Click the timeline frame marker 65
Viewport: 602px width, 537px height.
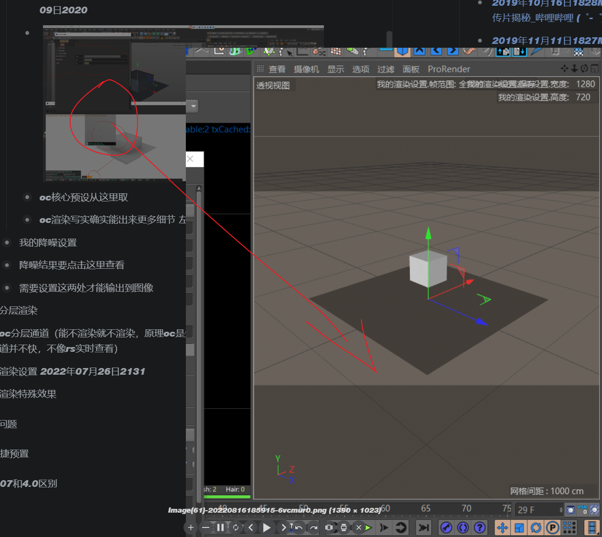[x=426, y=508]
